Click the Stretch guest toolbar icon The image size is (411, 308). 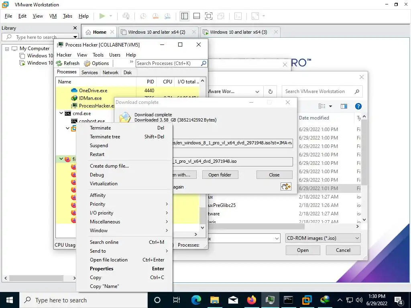click(255, 16)
